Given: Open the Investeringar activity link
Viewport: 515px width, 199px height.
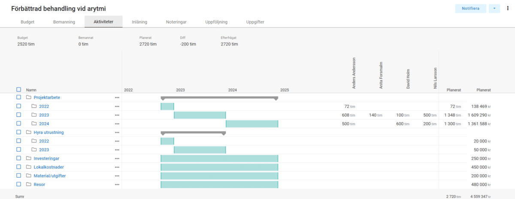Looking at the screenshot, I should click(46, 159).
